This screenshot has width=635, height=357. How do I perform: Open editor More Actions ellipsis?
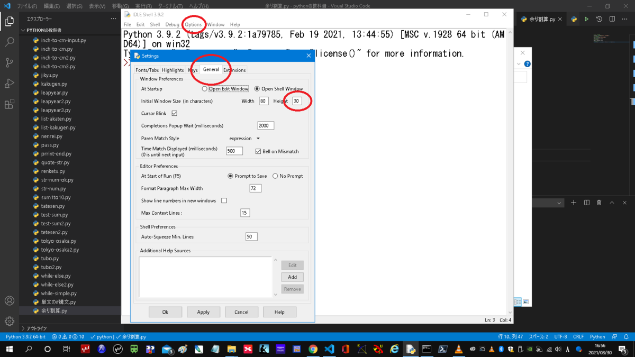pyautogui.click(x=625, y=19)
